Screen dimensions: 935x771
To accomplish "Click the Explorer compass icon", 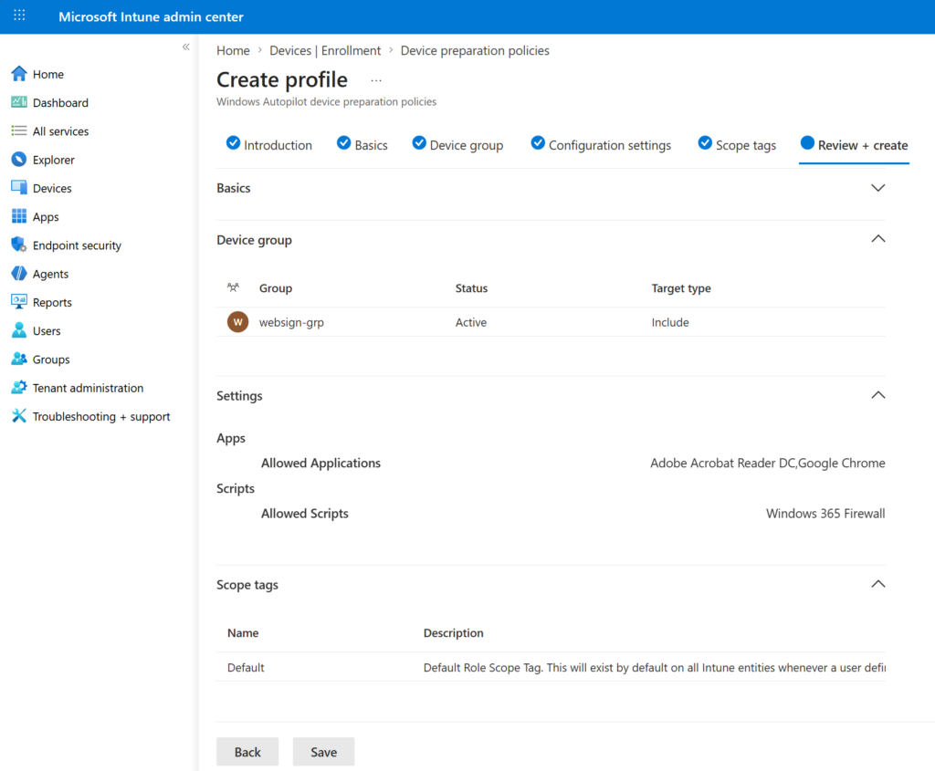I will click(x=18, y=160).
